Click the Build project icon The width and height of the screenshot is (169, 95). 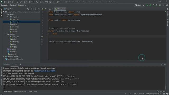tap(160, 5)
